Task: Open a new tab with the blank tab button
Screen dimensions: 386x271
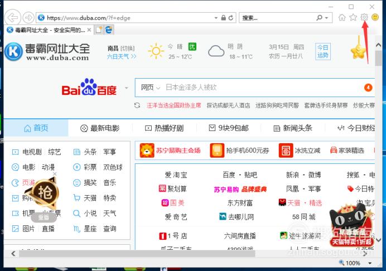Action: click(x=99, y=30)
